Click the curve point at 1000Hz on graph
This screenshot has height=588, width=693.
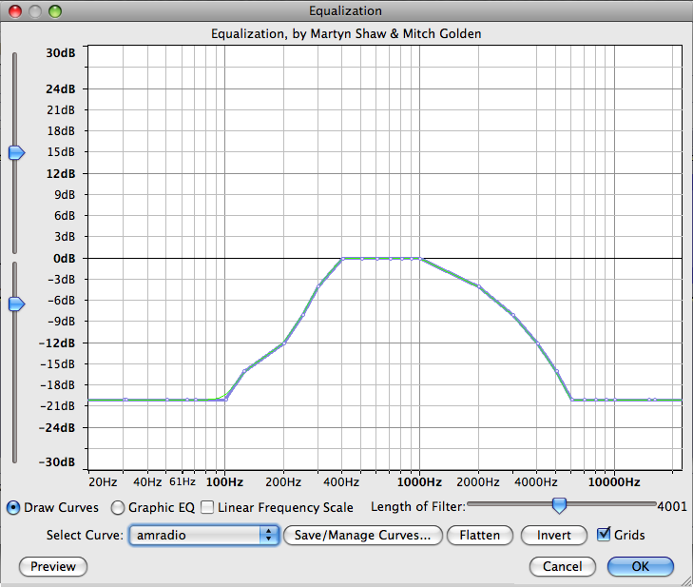(419, 258)
